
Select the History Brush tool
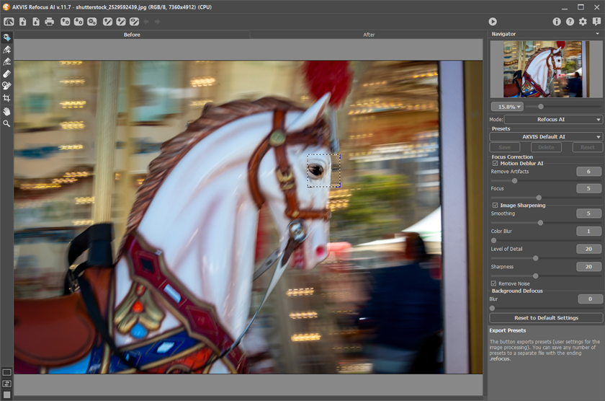[x=6, y=85]
